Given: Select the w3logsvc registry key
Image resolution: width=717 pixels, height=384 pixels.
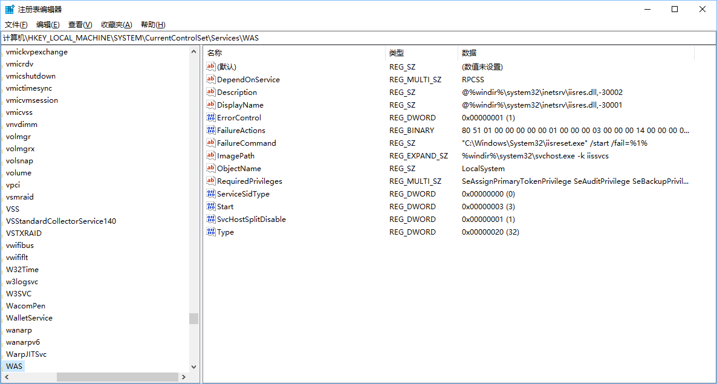Looking at the screenshot, I should point(22,282).
